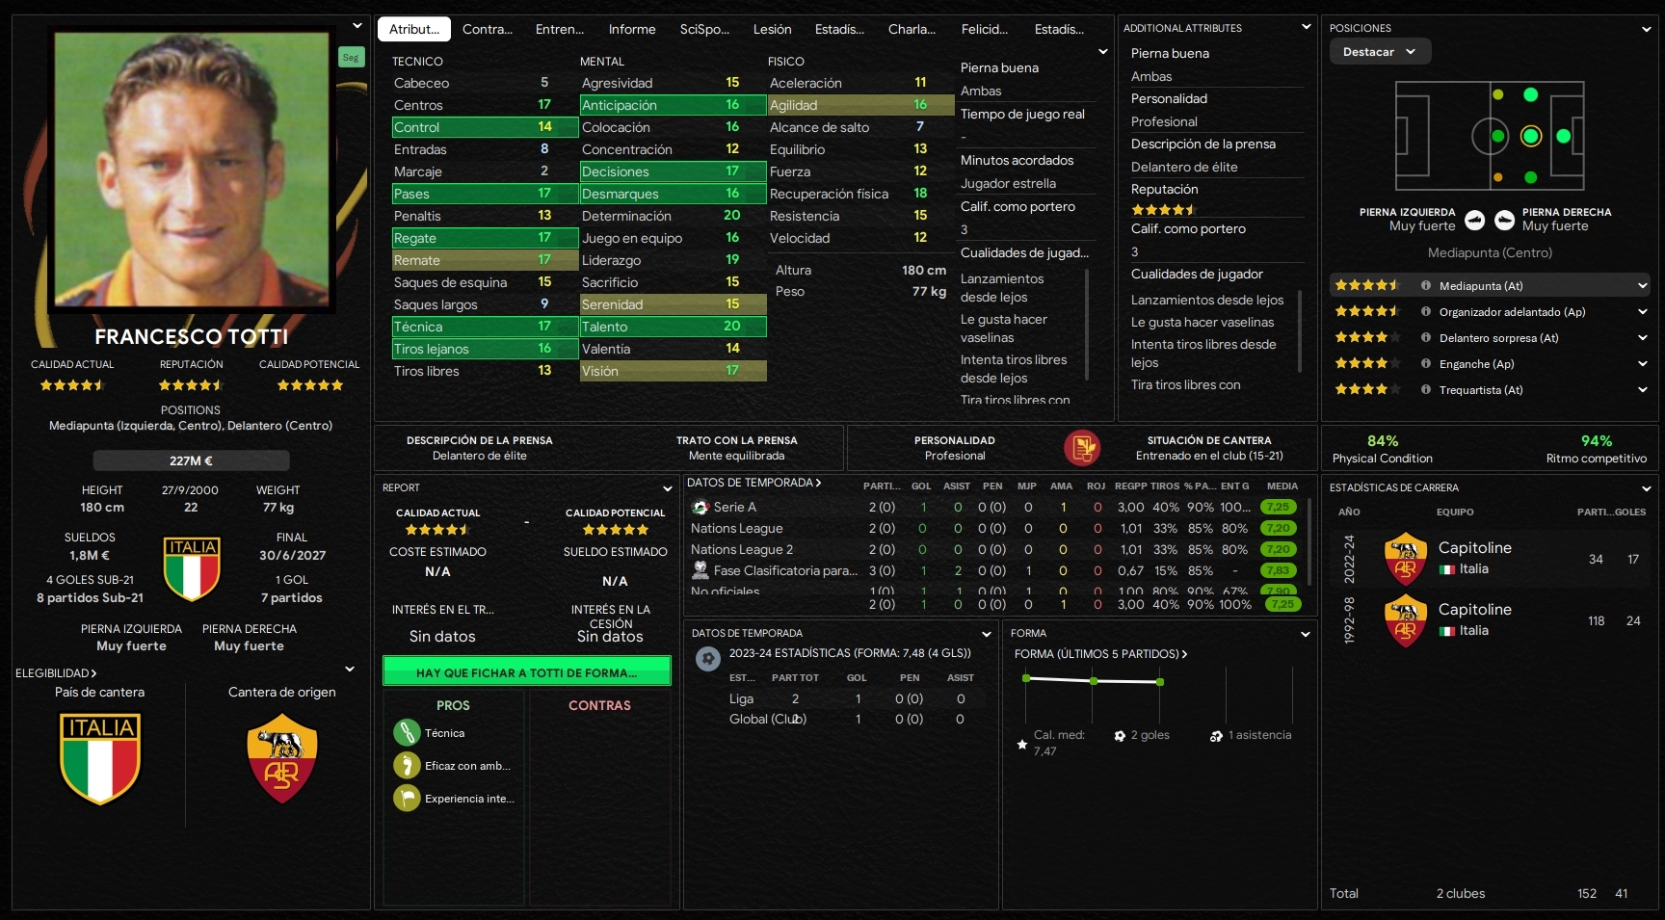
Task: Open the Forma panel dropdown arrow
Action: [1306, 634]
